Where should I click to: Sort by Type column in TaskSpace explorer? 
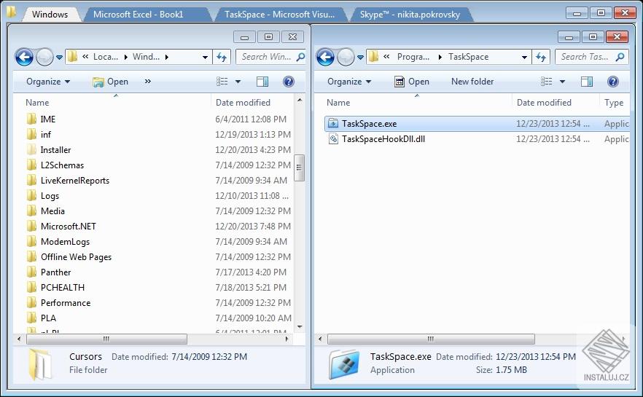614,103
